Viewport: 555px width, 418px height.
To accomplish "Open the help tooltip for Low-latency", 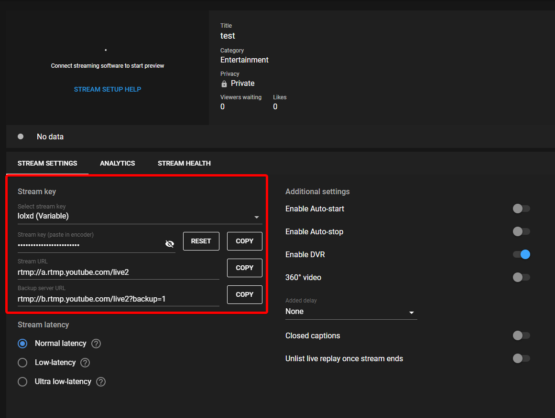I will click(85, 362).
